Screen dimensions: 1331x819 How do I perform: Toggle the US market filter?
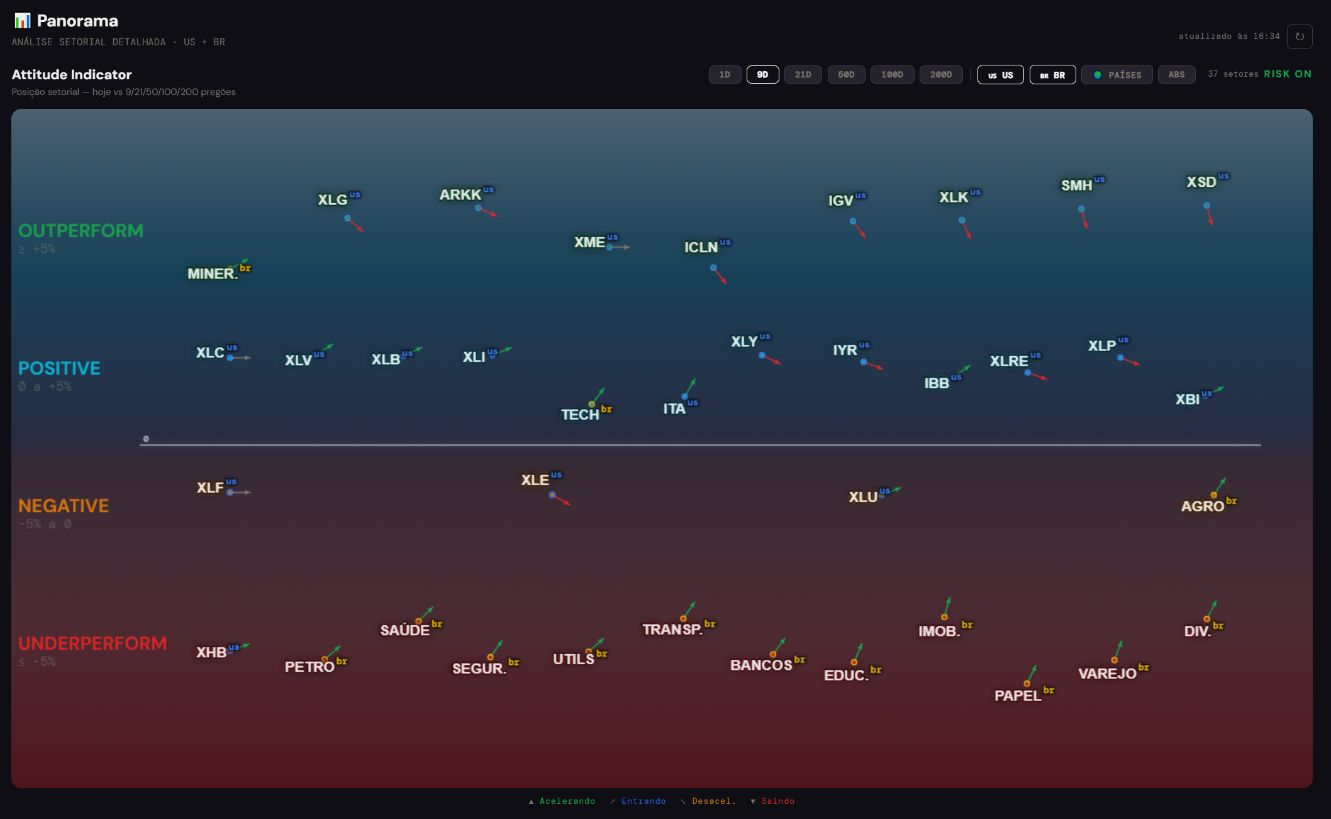point(1000,75)
